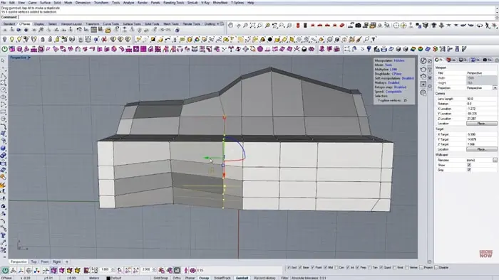Screen dimensions: 499x280
Task: Click the closed padlock icon
Action: click(43, 39)
